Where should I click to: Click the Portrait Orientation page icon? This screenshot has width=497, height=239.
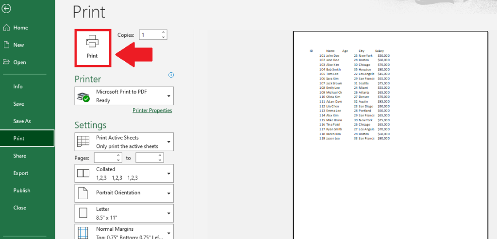point(83,193)
